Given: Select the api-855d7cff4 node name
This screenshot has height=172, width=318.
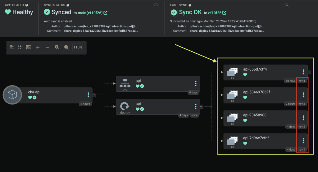Looking at the screenshot, I should 255,69.
